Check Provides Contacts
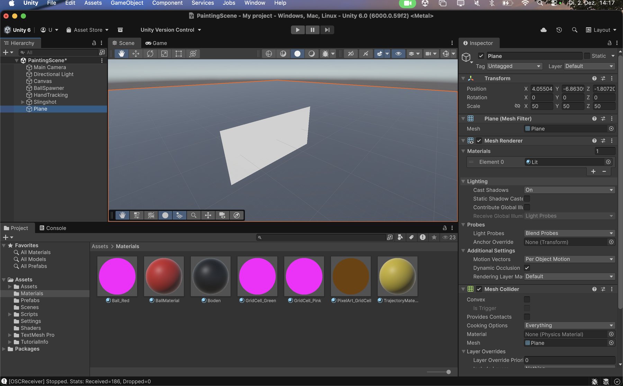This screenshot has width=623, height=386. [x=527, y=317]
